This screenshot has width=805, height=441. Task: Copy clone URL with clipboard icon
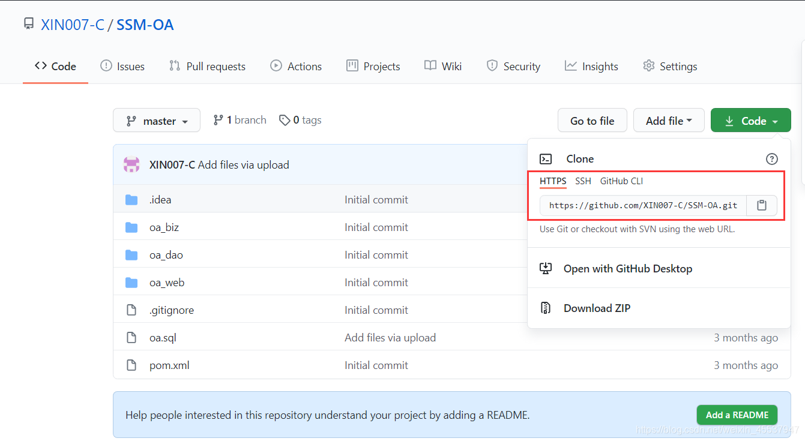point(762,205)
